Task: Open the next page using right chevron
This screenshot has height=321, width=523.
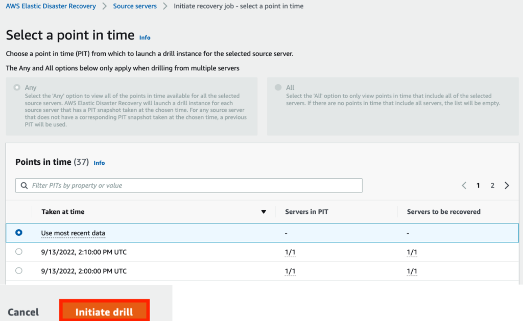Action: pos(507,185)
